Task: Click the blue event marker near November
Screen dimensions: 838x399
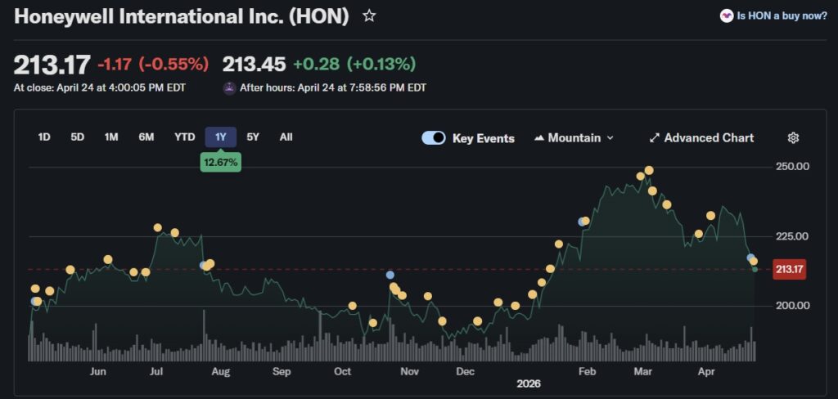Action: click(390, 275)
